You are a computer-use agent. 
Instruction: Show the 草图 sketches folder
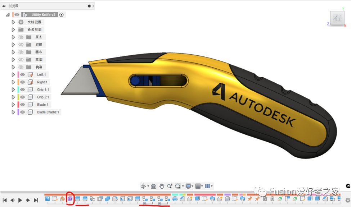click(21, 60)
